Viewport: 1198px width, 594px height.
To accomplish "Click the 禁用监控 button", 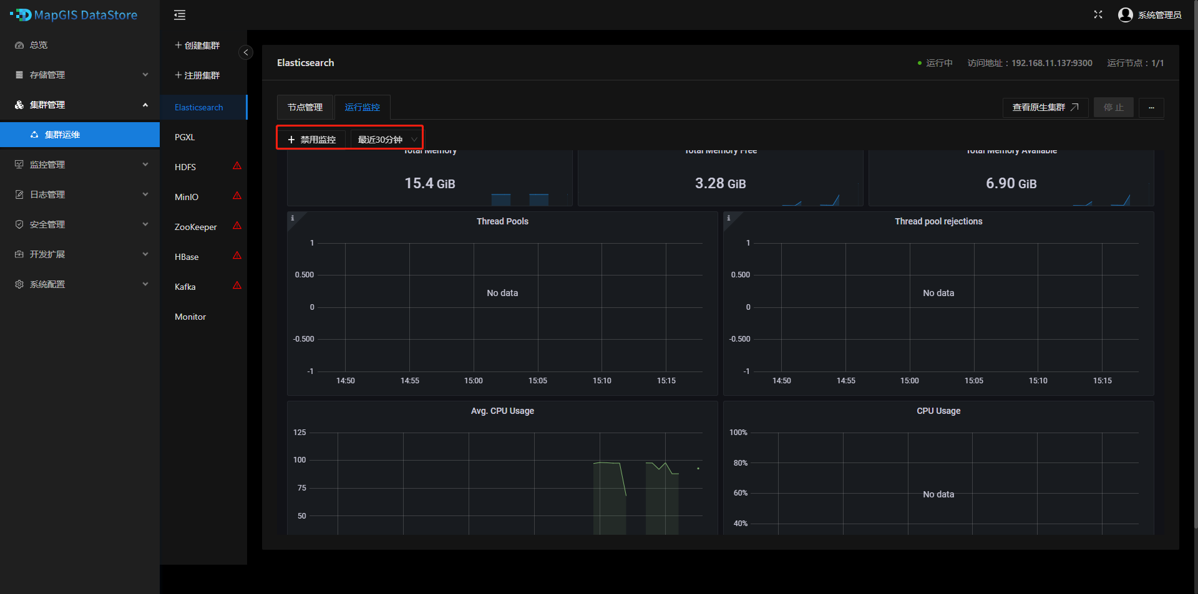I will click(x=312, y=140).
